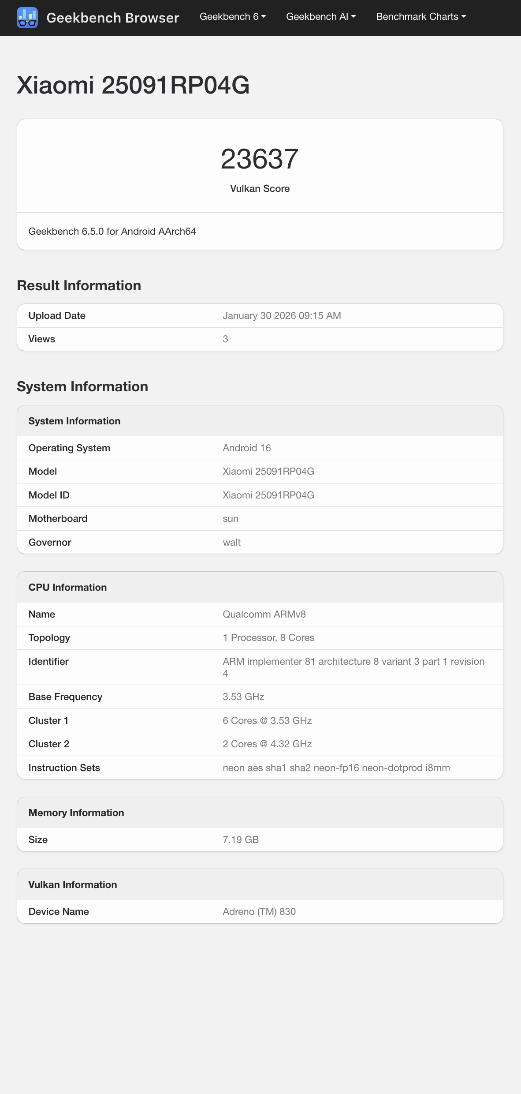Click the Adreno (TM) 830 device name
Screen dimensions: 521x1094
(259, 911)
